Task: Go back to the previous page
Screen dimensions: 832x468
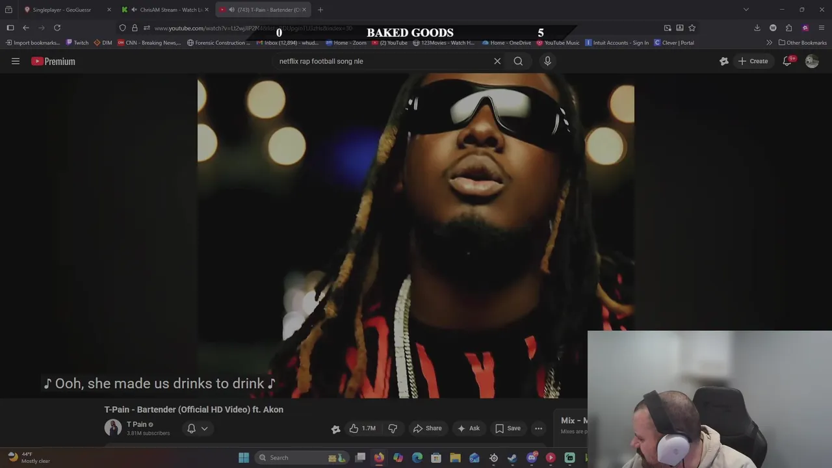Action: click(x=26, y=28)
